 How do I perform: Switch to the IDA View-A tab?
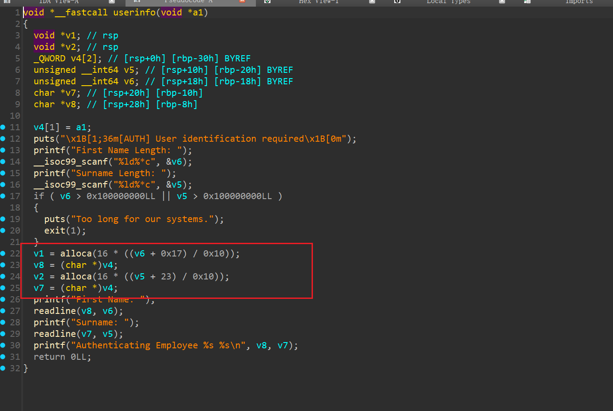[59, 2]
